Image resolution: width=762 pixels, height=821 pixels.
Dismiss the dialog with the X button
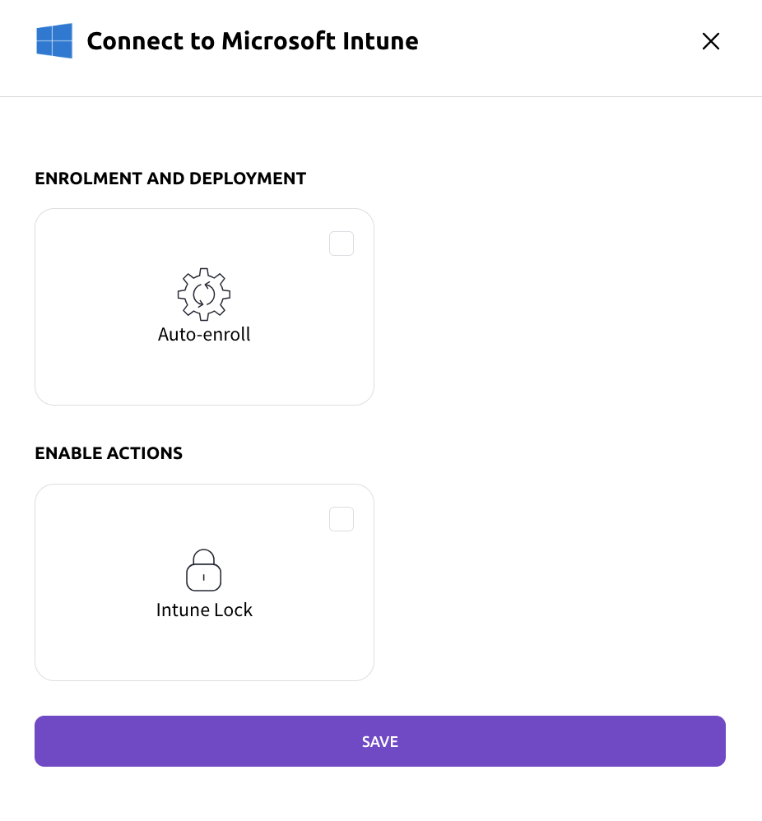click(x=710, y=40)
